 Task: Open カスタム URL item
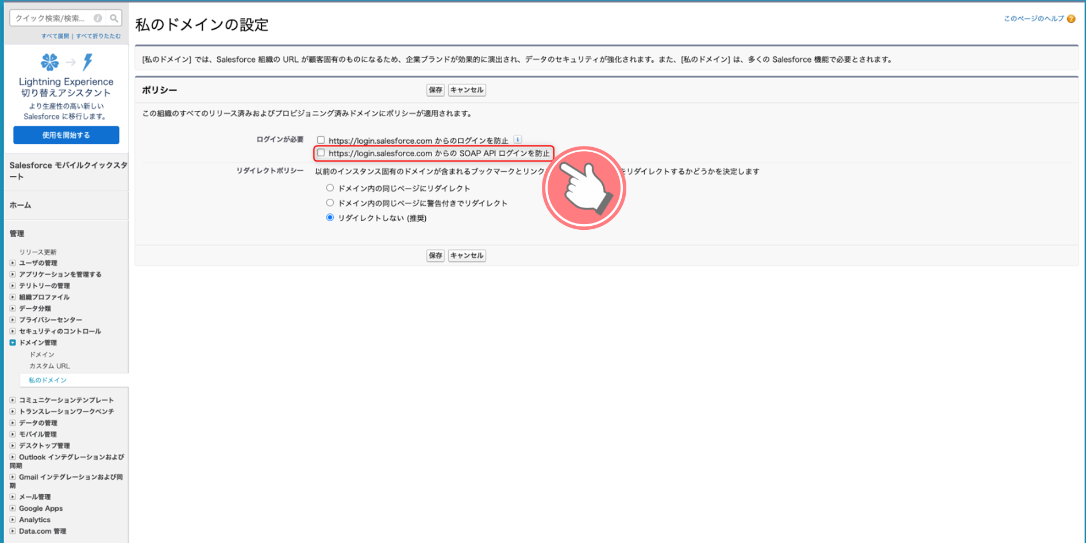tap(49, 366)
